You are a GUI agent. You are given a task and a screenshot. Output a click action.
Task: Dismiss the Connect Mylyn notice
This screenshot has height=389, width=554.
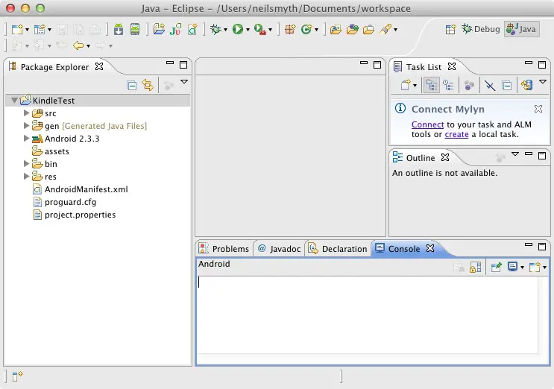coord(538,109)
